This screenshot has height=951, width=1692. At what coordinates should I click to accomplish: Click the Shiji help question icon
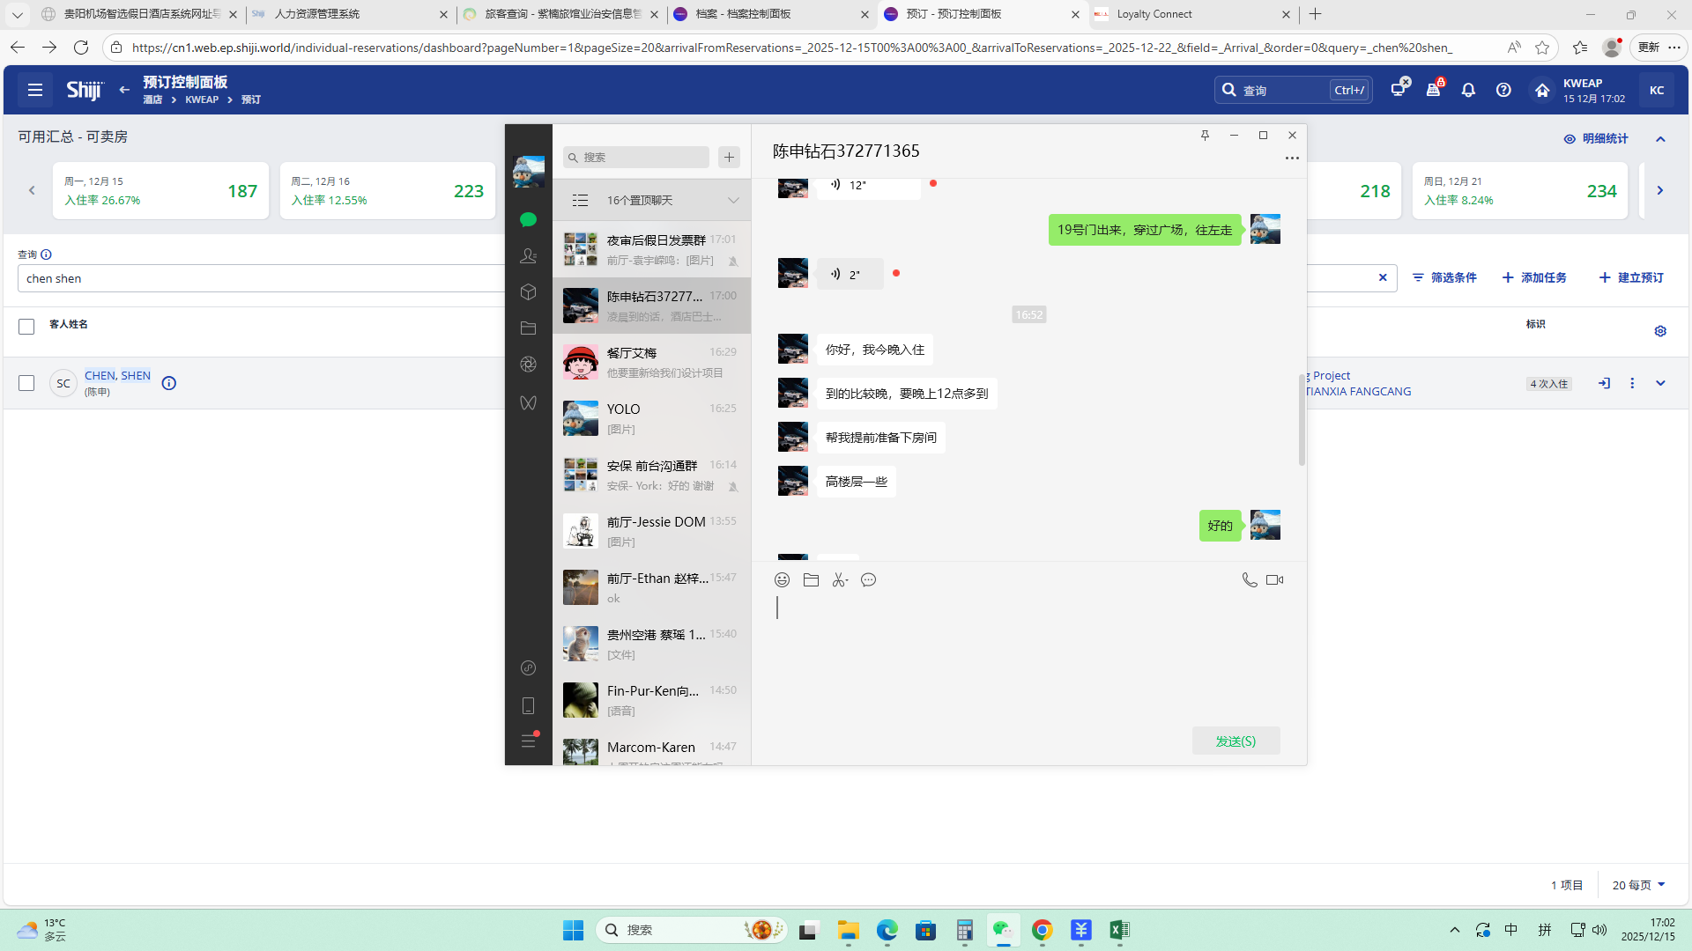tap(1503, 90)
